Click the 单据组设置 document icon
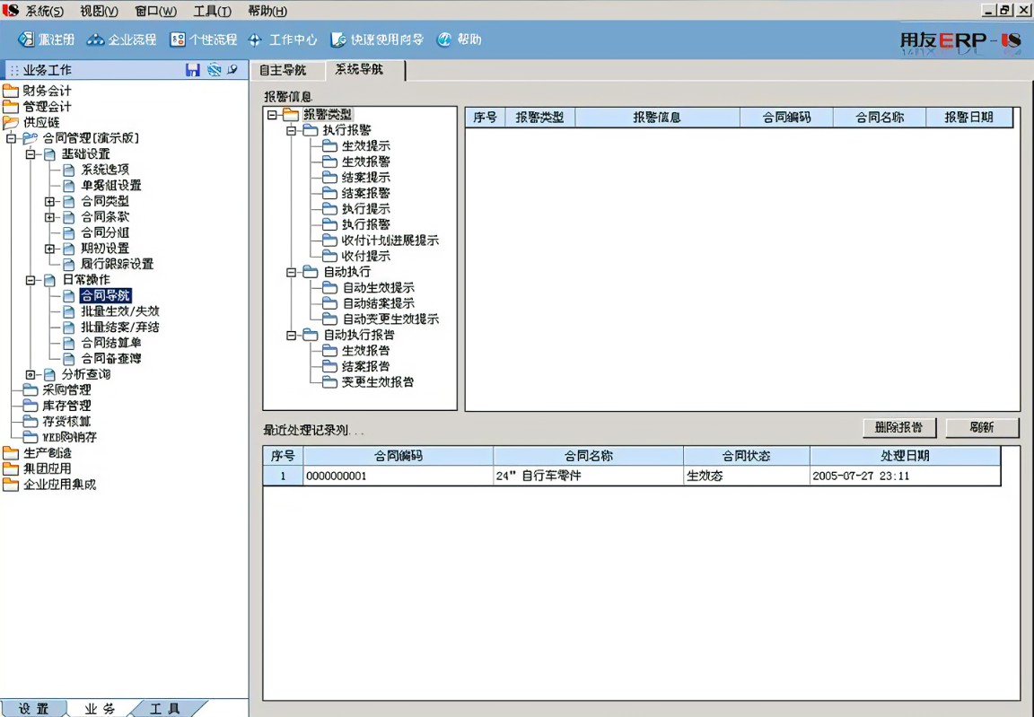The height and width of the screenshot is (717, 1034). [x=68, y=185]
